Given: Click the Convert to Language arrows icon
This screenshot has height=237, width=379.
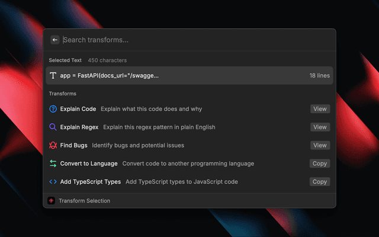Looking at the screenshot, I should point(53,164).
